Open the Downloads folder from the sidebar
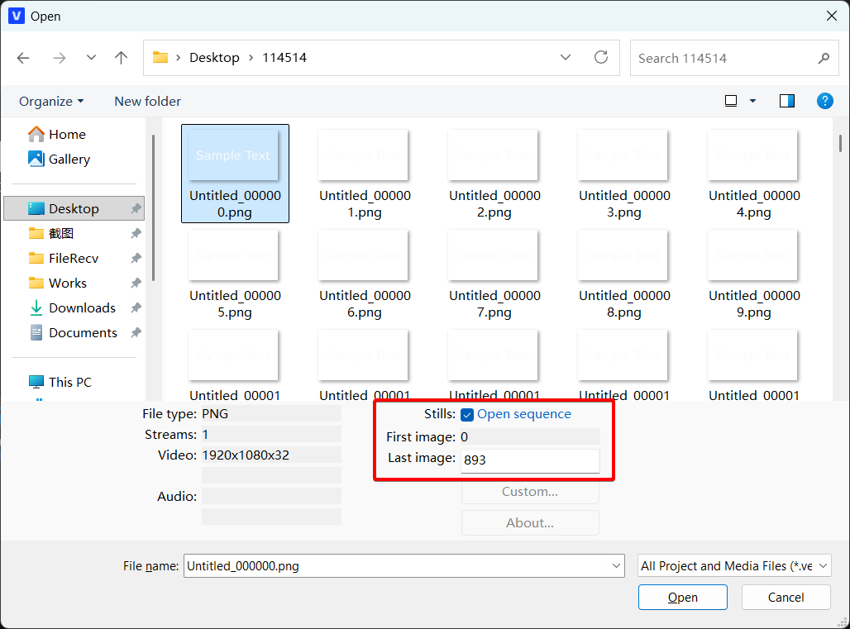The height and width of the screenshot is (629, 850). click(80, 307)
